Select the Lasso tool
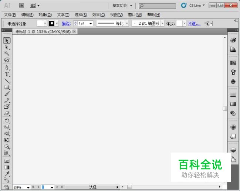240x191 pixels. click(7, 60)
